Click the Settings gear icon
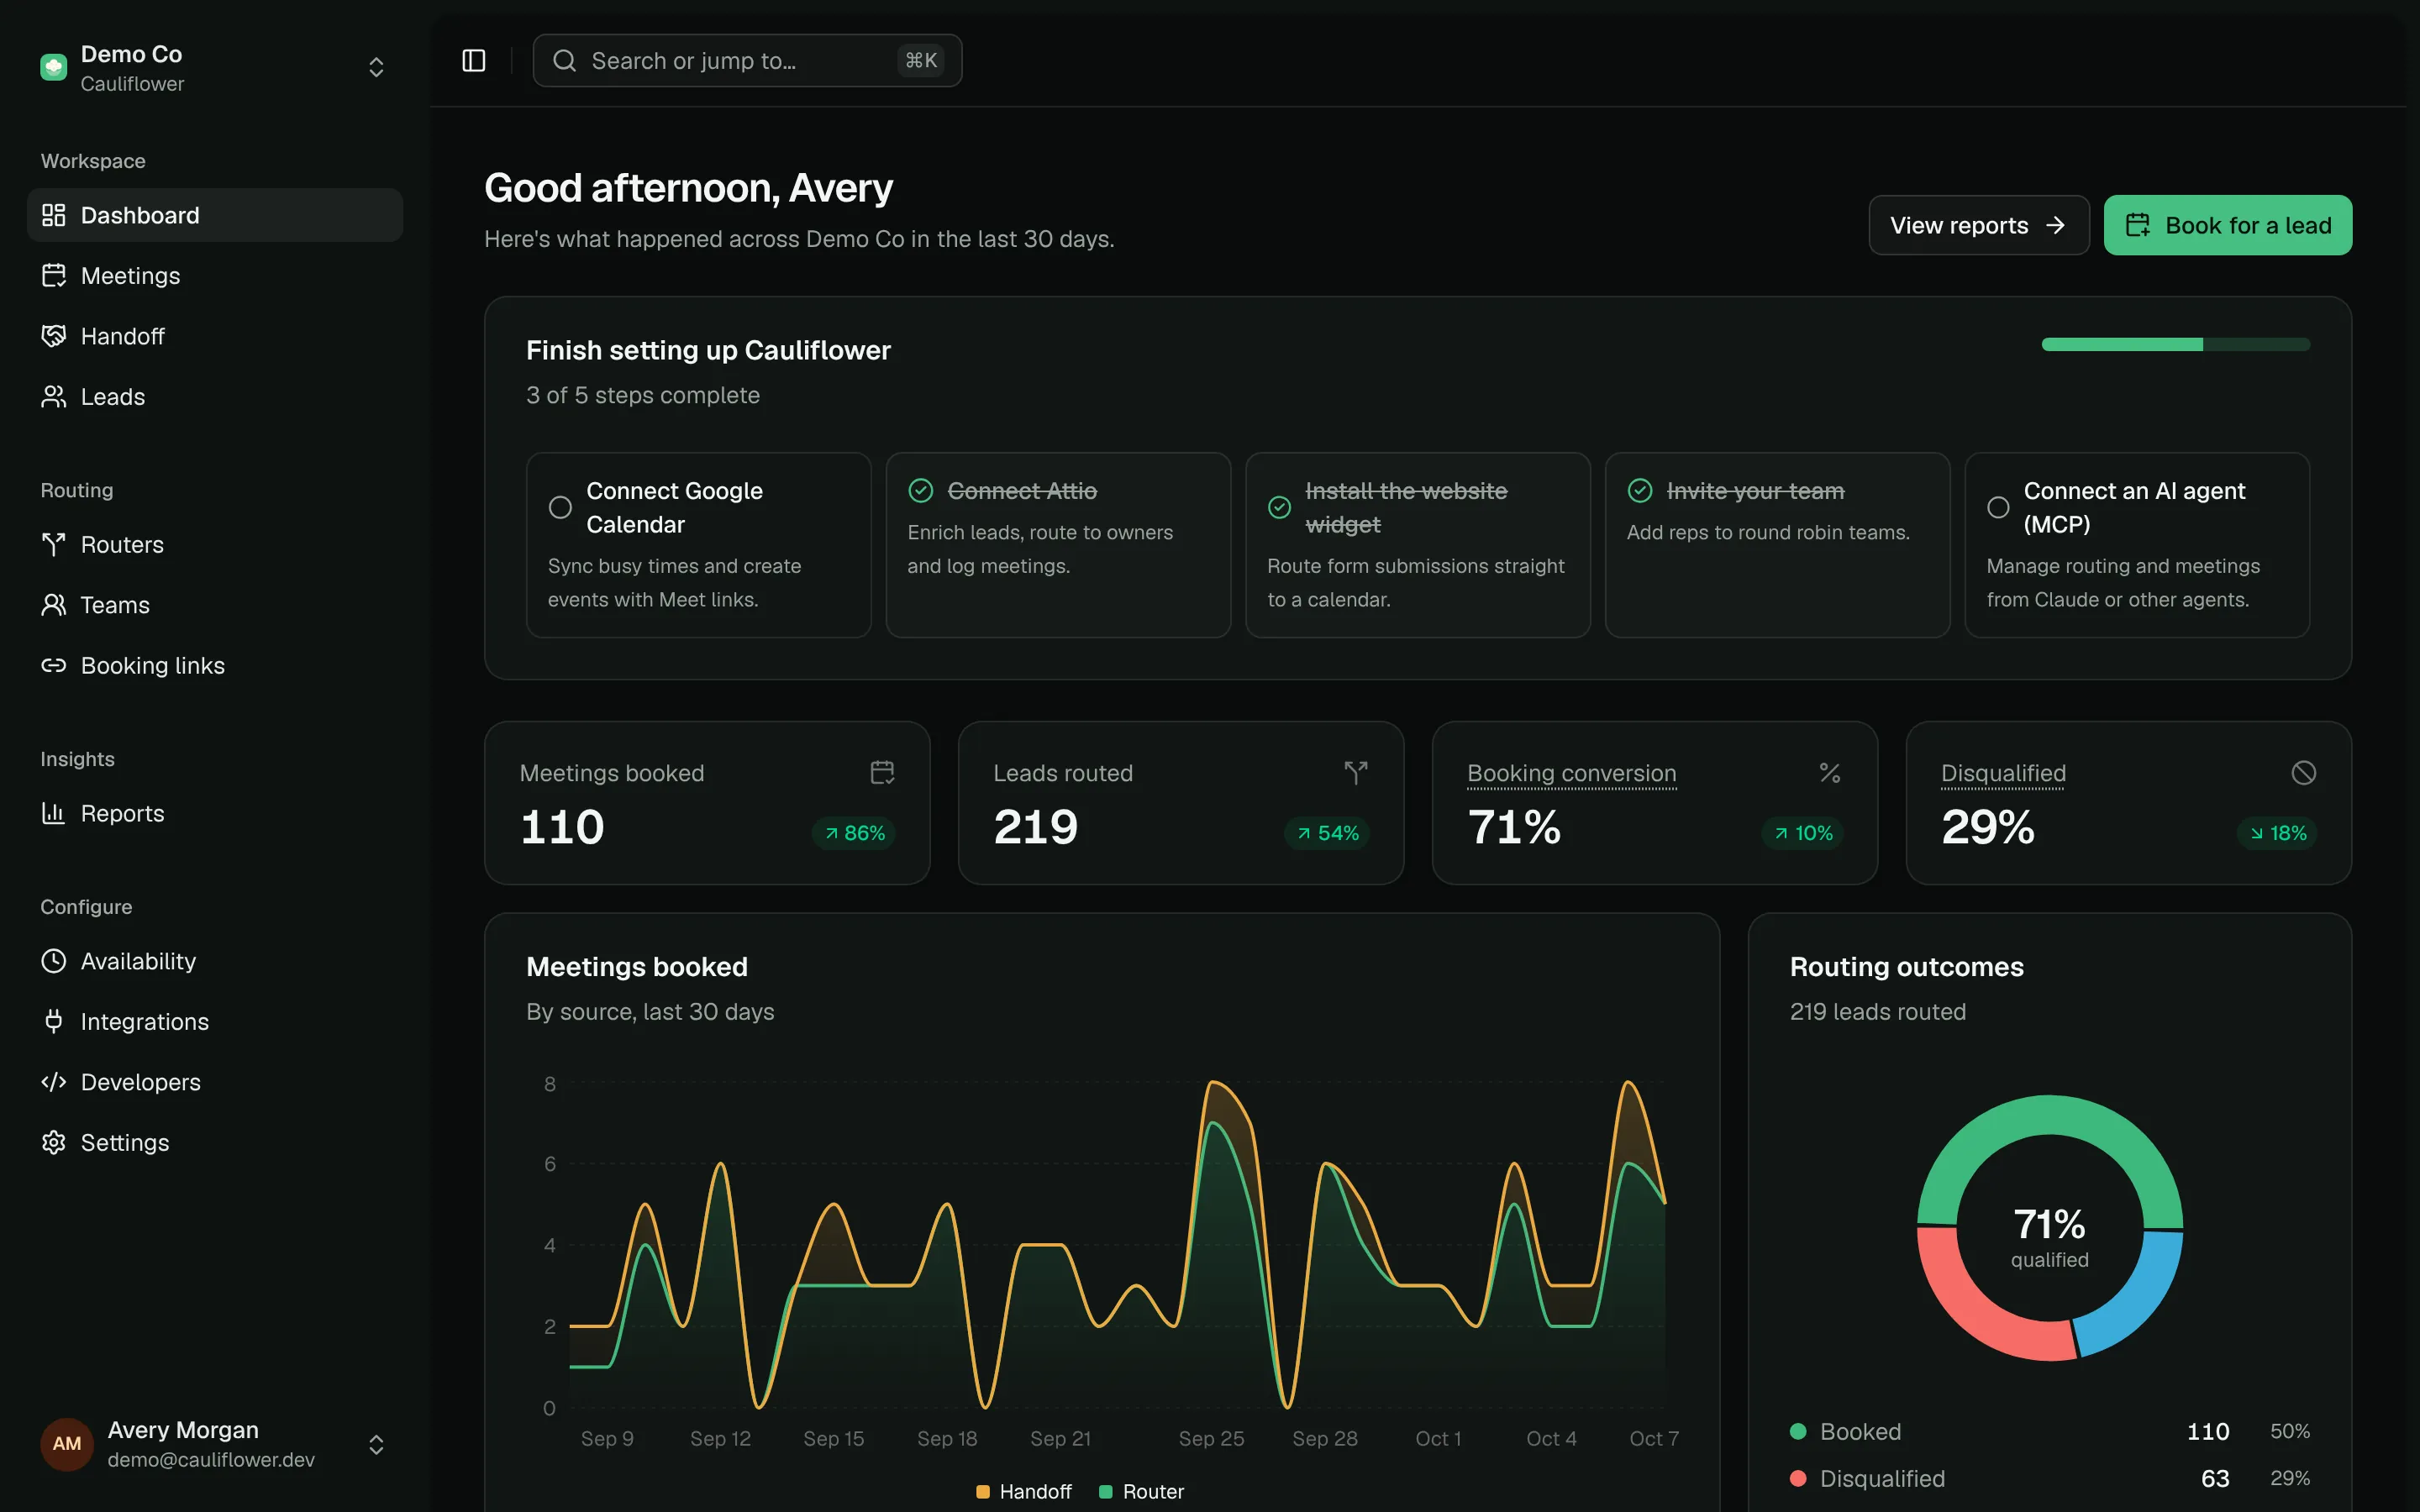 (x=54, y=1142)
